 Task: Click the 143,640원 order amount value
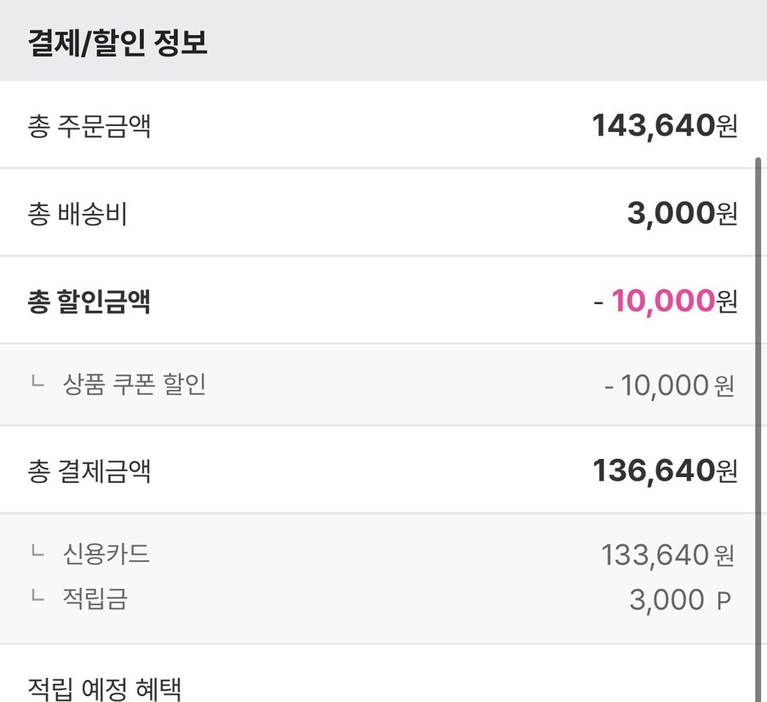point(665,124)
